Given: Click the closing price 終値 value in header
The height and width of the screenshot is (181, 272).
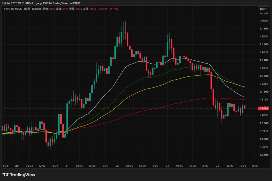Looking at the screenshot, I should point(92,9).
